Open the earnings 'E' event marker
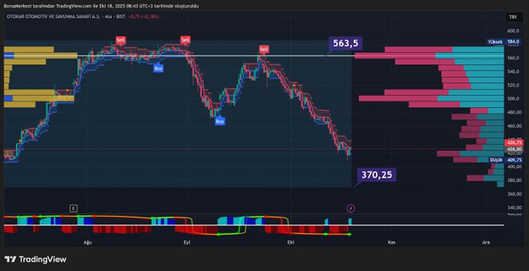This screenshot has height=271, width=529. 73,208
